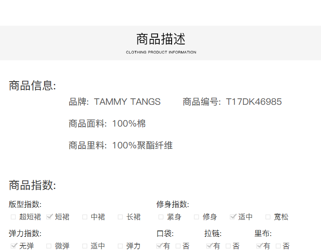Select the 中裙 checkbox
321x251 pixels.
[x=85, y=217]
